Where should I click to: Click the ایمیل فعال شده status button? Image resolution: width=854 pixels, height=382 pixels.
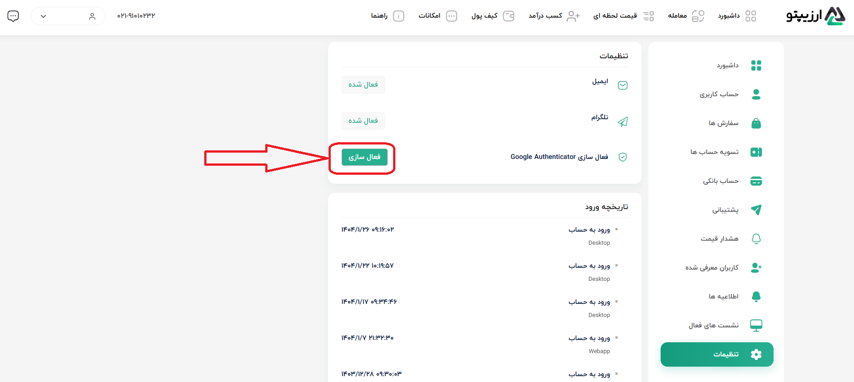click(x=363, y=85)
